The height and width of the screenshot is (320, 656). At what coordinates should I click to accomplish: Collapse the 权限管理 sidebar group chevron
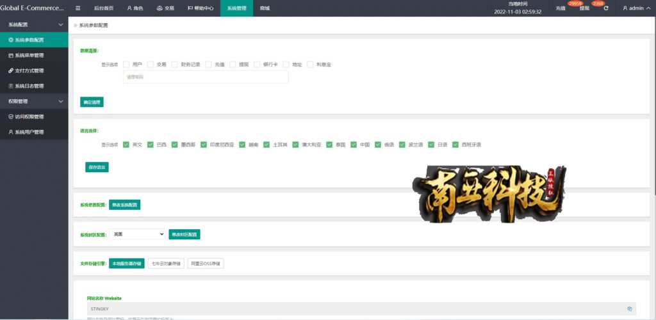pos(61,102)
